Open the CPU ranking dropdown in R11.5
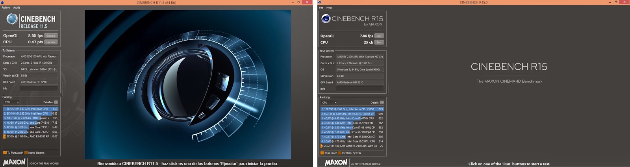The image size is (630, 167). [x=11, y=102]
